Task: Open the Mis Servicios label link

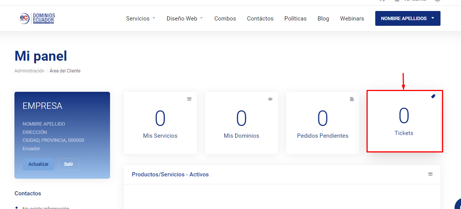Action: coord(160,136)
